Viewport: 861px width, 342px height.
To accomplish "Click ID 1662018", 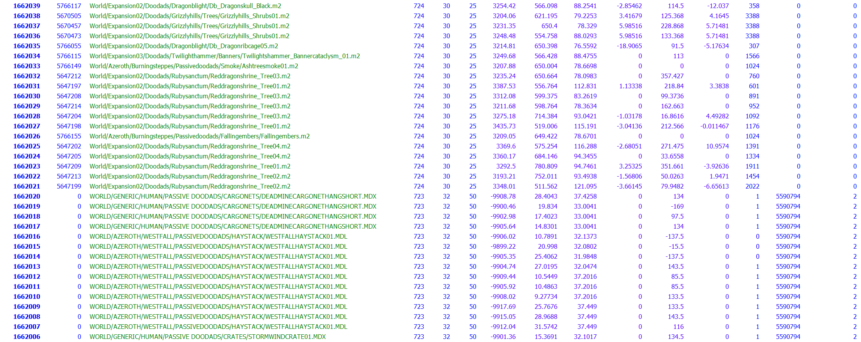I will pyautogui.click(x=27, y=216).
